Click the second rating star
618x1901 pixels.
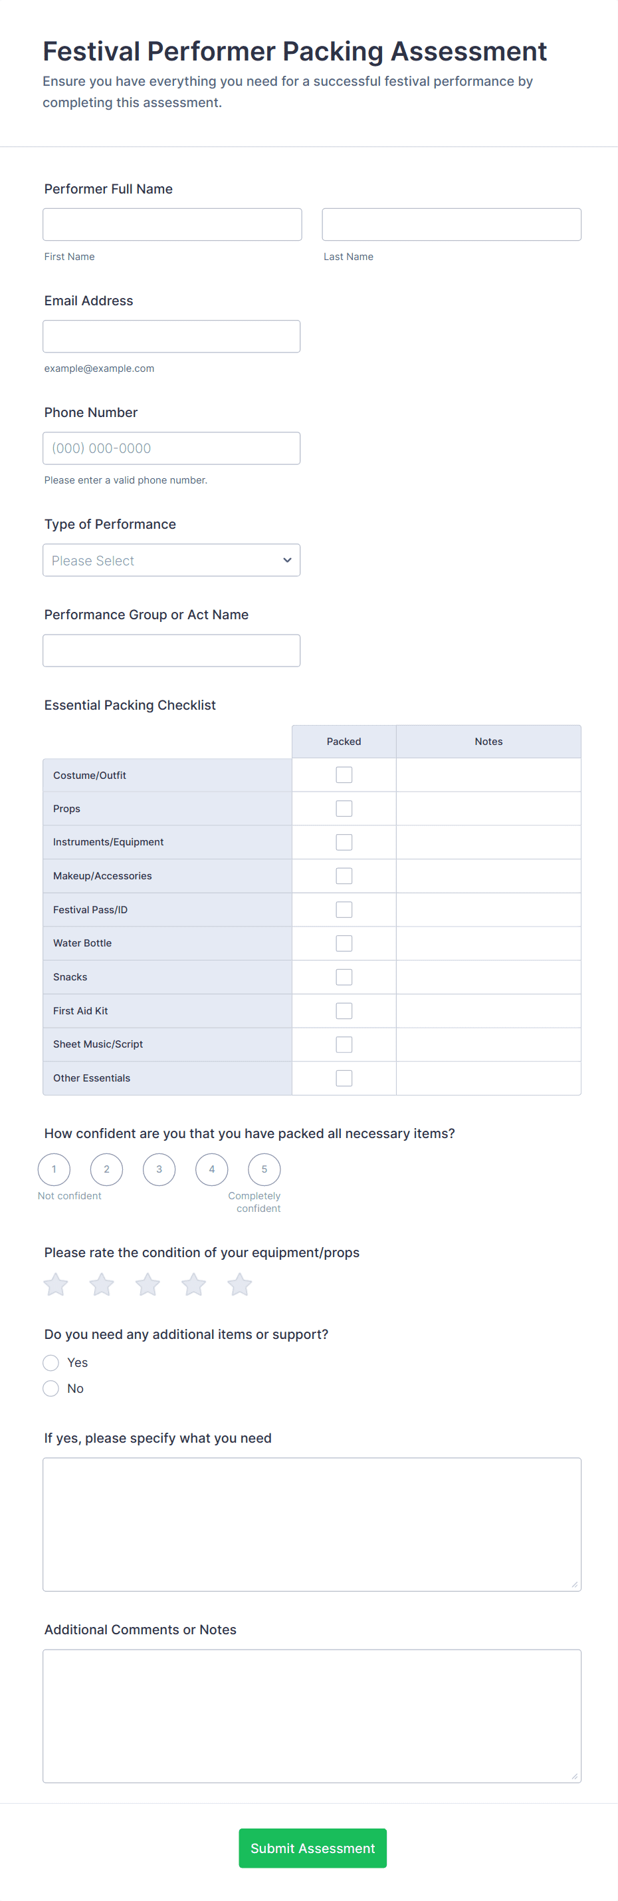[x=102, y=1284]
